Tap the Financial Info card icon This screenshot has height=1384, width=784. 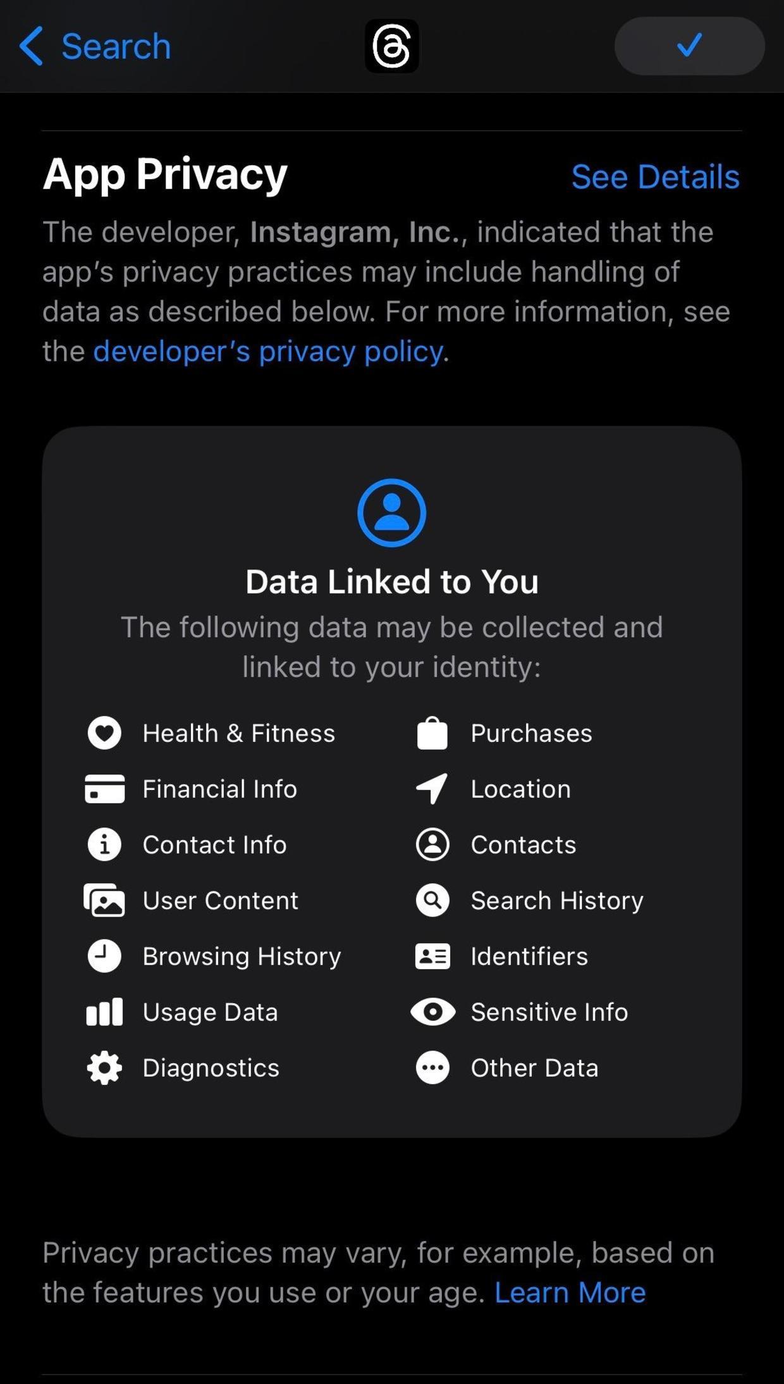click(104, 789)
